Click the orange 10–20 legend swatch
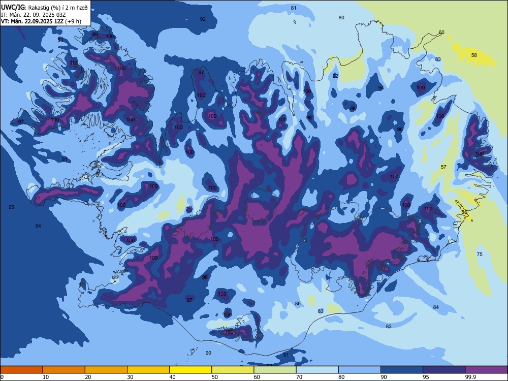 click(x=64, y=370)
